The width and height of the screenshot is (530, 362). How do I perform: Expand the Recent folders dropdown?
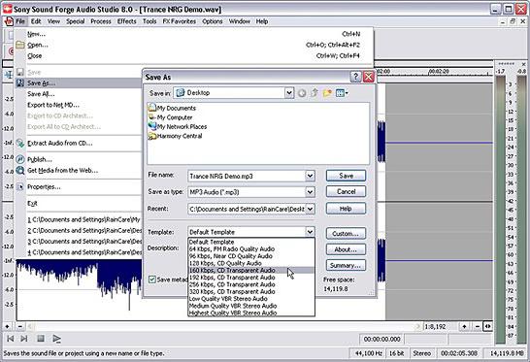[x=310, y=209]
